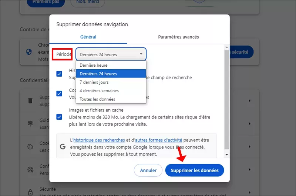The height and width of the screenshot is (196, 296).
Task: Switch to the Paramètres avancés tab
Action: (x=178, y=37)
